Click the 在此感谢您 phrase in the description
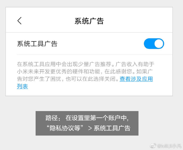Viewport: 183px width, 150px height. [x=119, y=72]
